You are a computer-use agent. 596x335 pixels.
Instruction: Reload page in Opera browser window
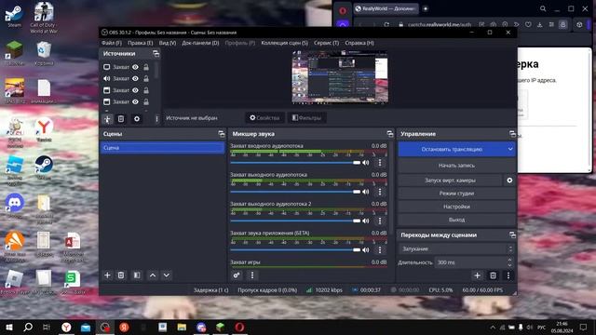(386, 25)
